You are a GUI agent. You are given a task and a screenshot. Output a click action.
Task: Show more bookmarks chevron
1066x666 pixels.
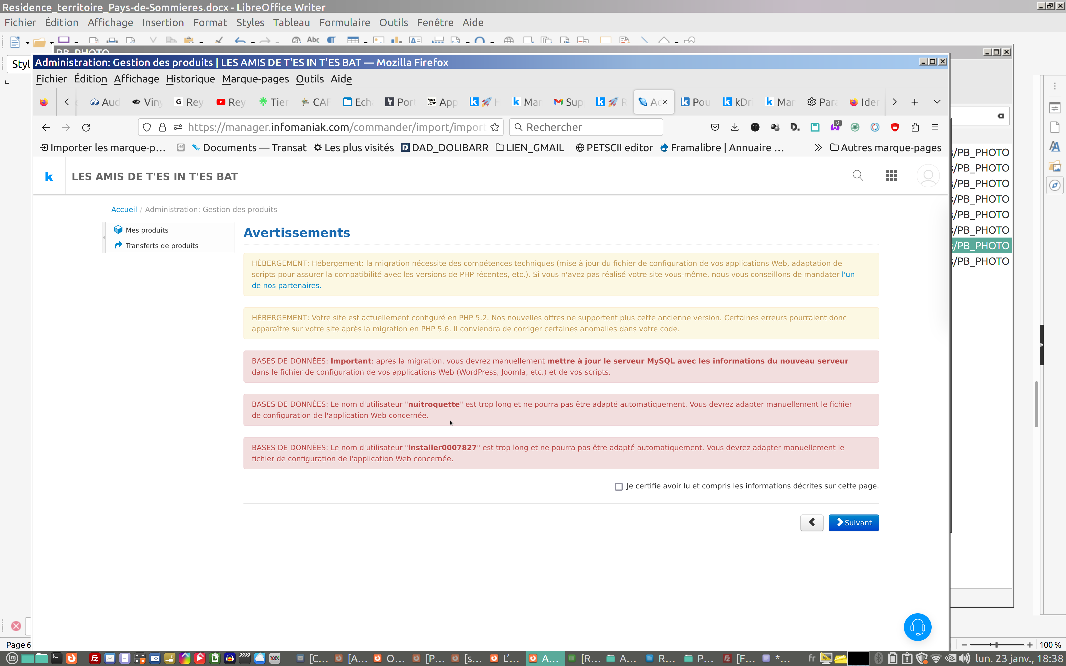[818, 148]
